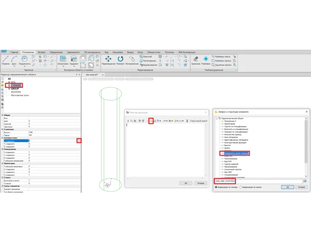Screen dimensions: 311x243
Task: Collapse Параметрический объект tree node
Action: tap(217, 118)
